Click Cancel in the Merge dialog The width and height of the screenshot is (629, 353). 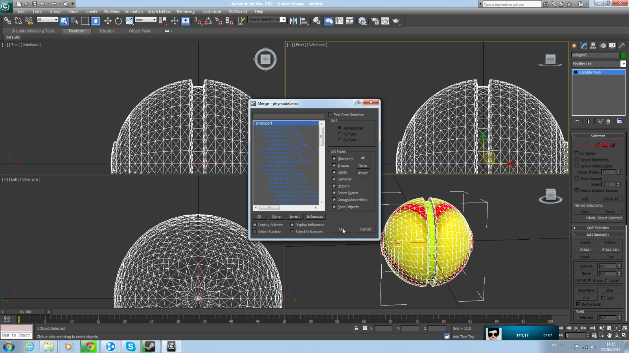365,229
